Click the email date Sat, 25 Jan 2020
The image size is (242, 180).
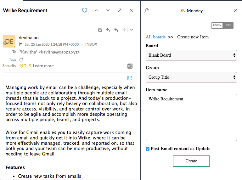tap(52, 44)
